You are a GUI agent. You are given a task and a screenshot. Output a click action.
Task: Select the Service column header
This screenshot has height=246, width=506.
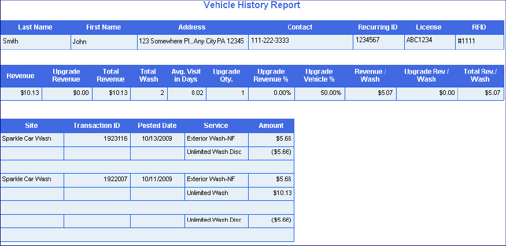pos(216,126)
